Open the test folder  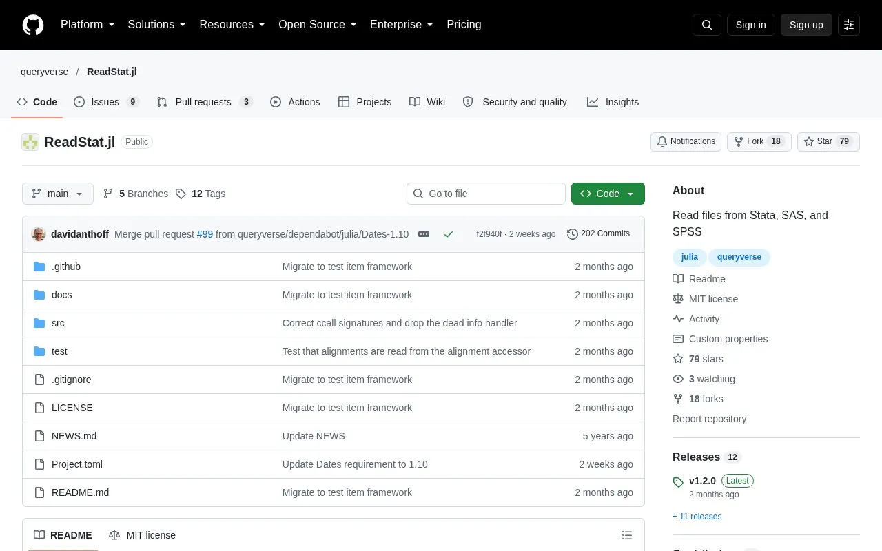pos(59,351)
